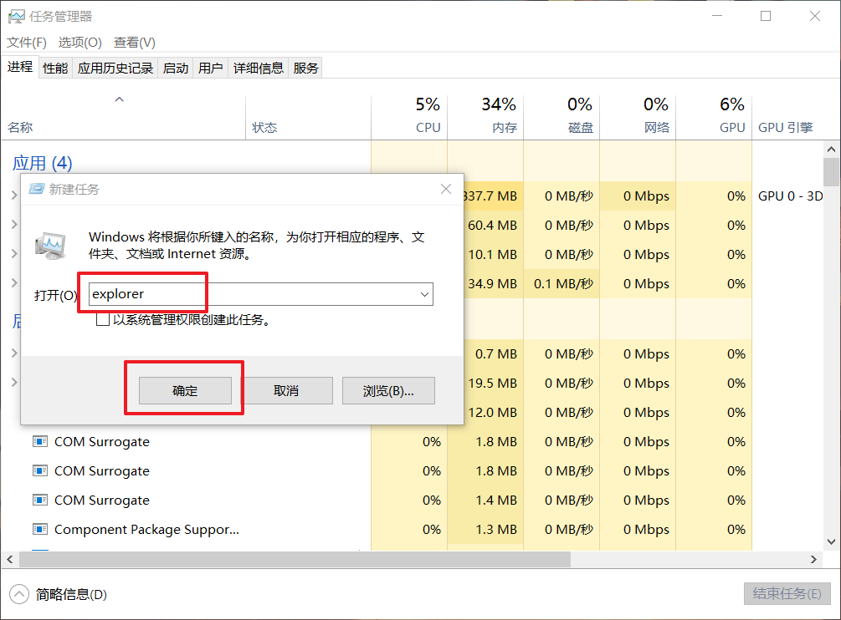Open the 查看(V) menu
Viewport: 841px width, 620px height.
pyautogui.click(x=134, y=43)
